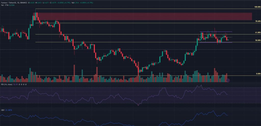Select the Vol · FTM indicator legend
261x126 pixels.
click(5, 5)
